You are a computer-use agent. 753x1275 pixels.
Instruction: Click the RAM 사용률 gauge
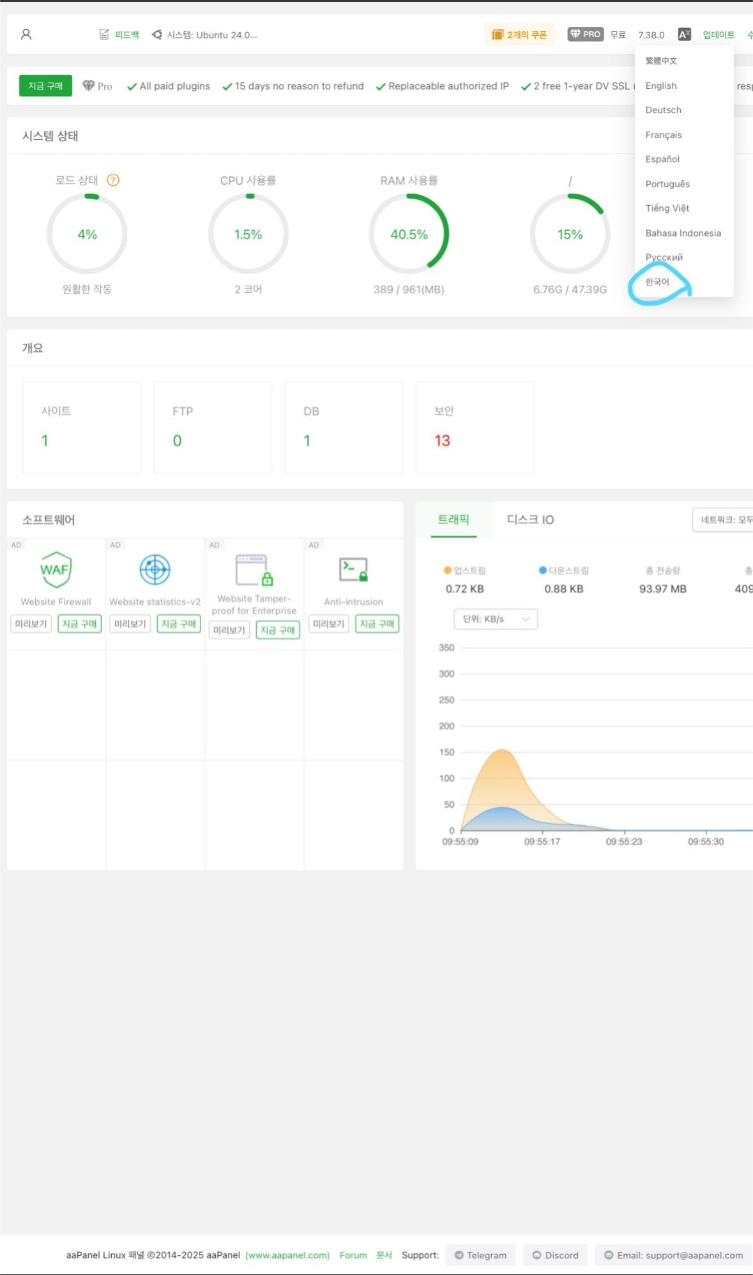point(409,235)
